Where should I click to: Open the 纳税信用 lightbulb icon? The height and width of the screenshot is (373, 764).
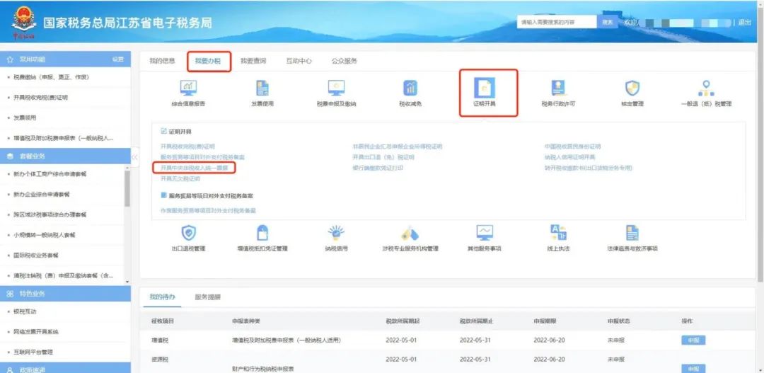pyautogui.click(x=336, y=233)
